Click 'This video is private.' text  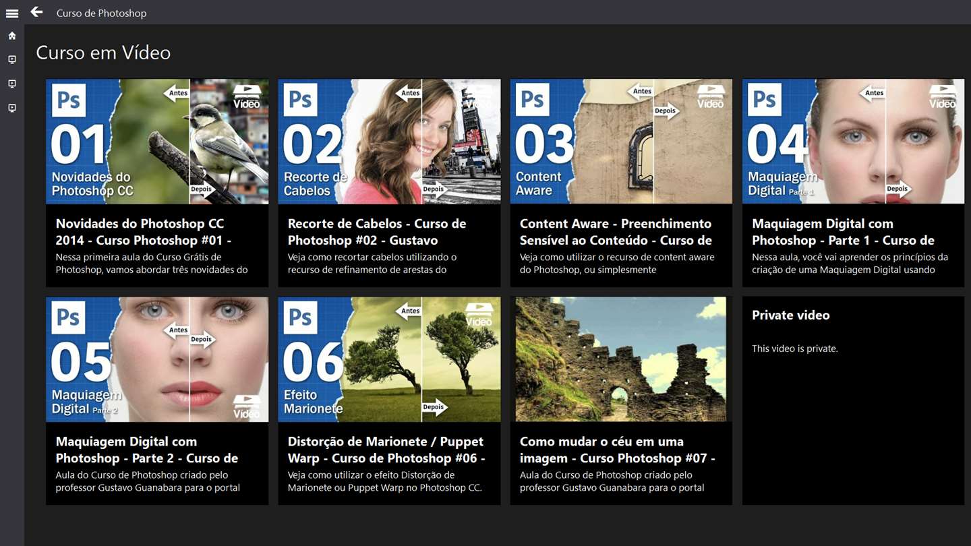795,348
